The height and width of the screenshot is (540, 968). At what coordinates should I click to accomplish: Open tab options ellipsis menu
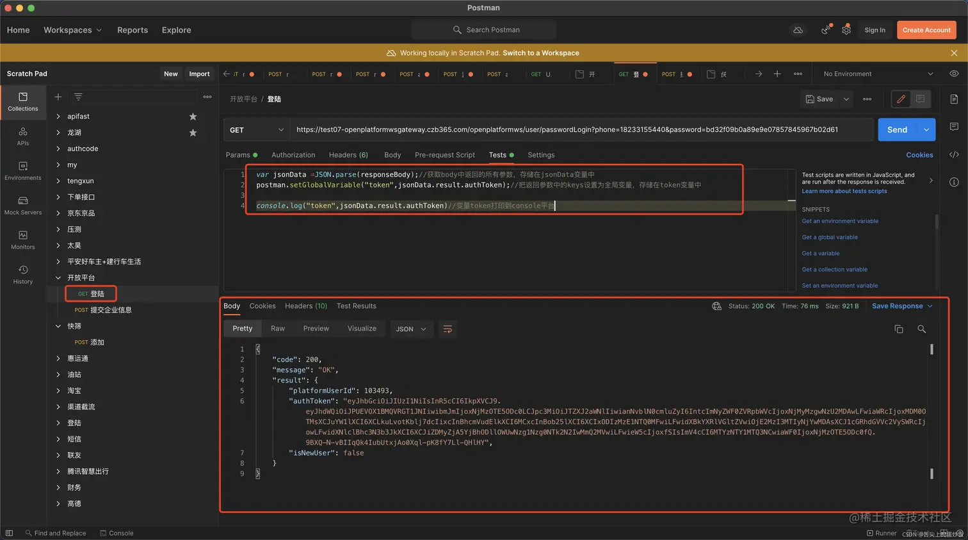pos(798,74)
